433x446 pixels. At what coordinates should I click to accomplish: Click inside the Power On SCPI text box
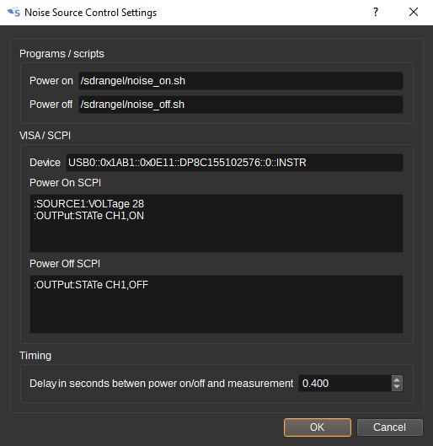click(216, 223)
